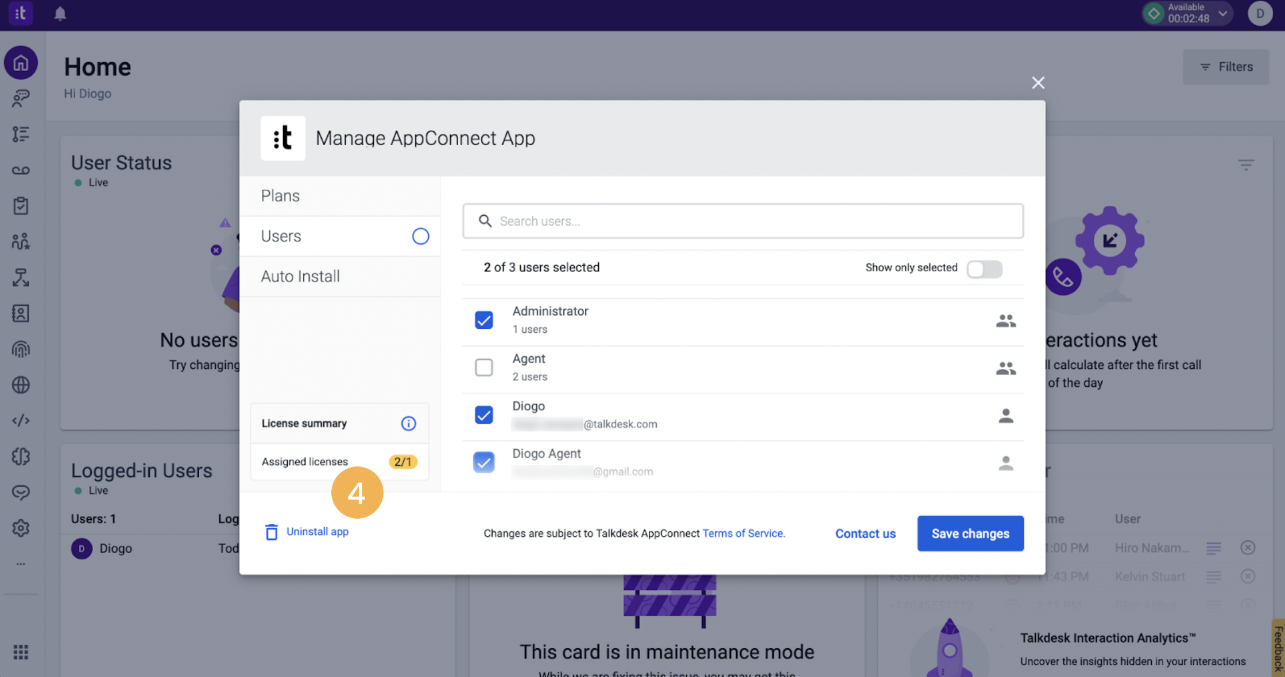Open the clipboard checkmark icon in sidebar

(21, 206)
